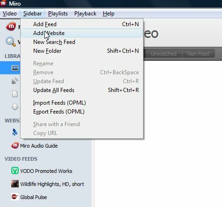The image size is (222, 207).
Task: Open the Downloading arrow icon
Action: [x=15, y=107]
